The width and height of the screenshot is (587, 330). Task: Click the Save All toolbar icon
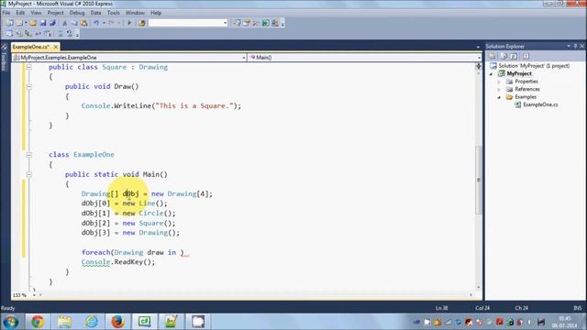pyautogui.click(x=52, y=23)
